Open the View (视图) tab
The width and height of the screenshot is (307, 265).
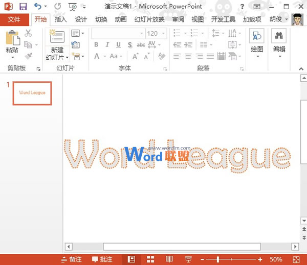click(198, 19)
